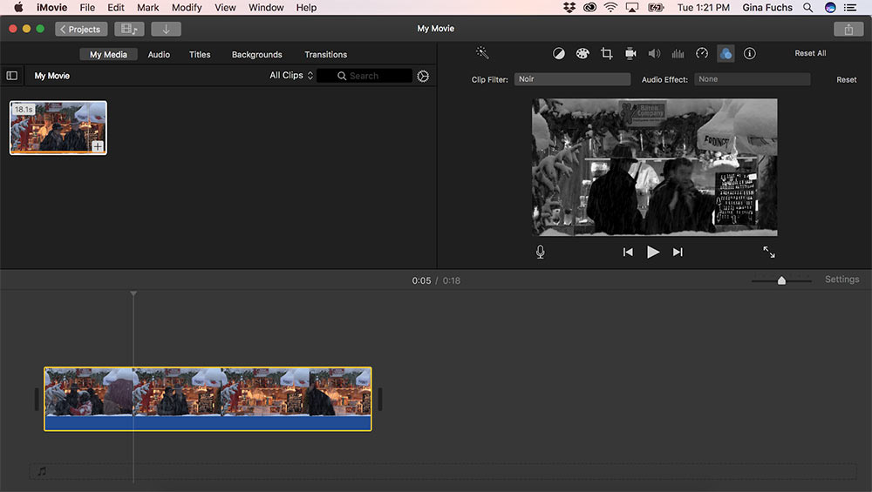Adjust the timeline zoom slider
The image size is (872, 492).
tap(781, 280)
